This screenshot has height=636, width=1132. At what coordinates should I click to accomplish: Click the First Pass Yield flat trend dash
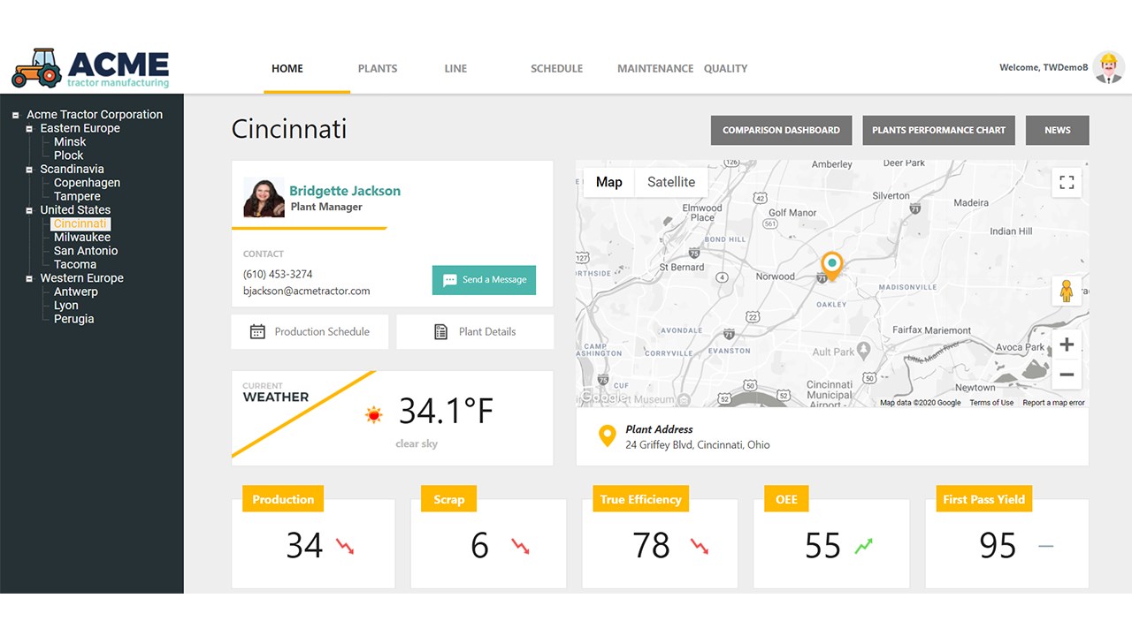click(x=1046, y=546)
